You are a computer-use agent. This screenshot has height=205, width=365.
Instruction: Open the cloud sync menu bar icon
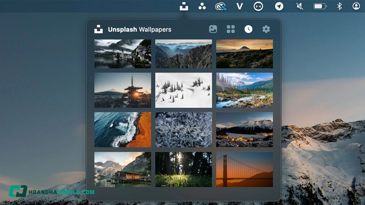[221, 6]
